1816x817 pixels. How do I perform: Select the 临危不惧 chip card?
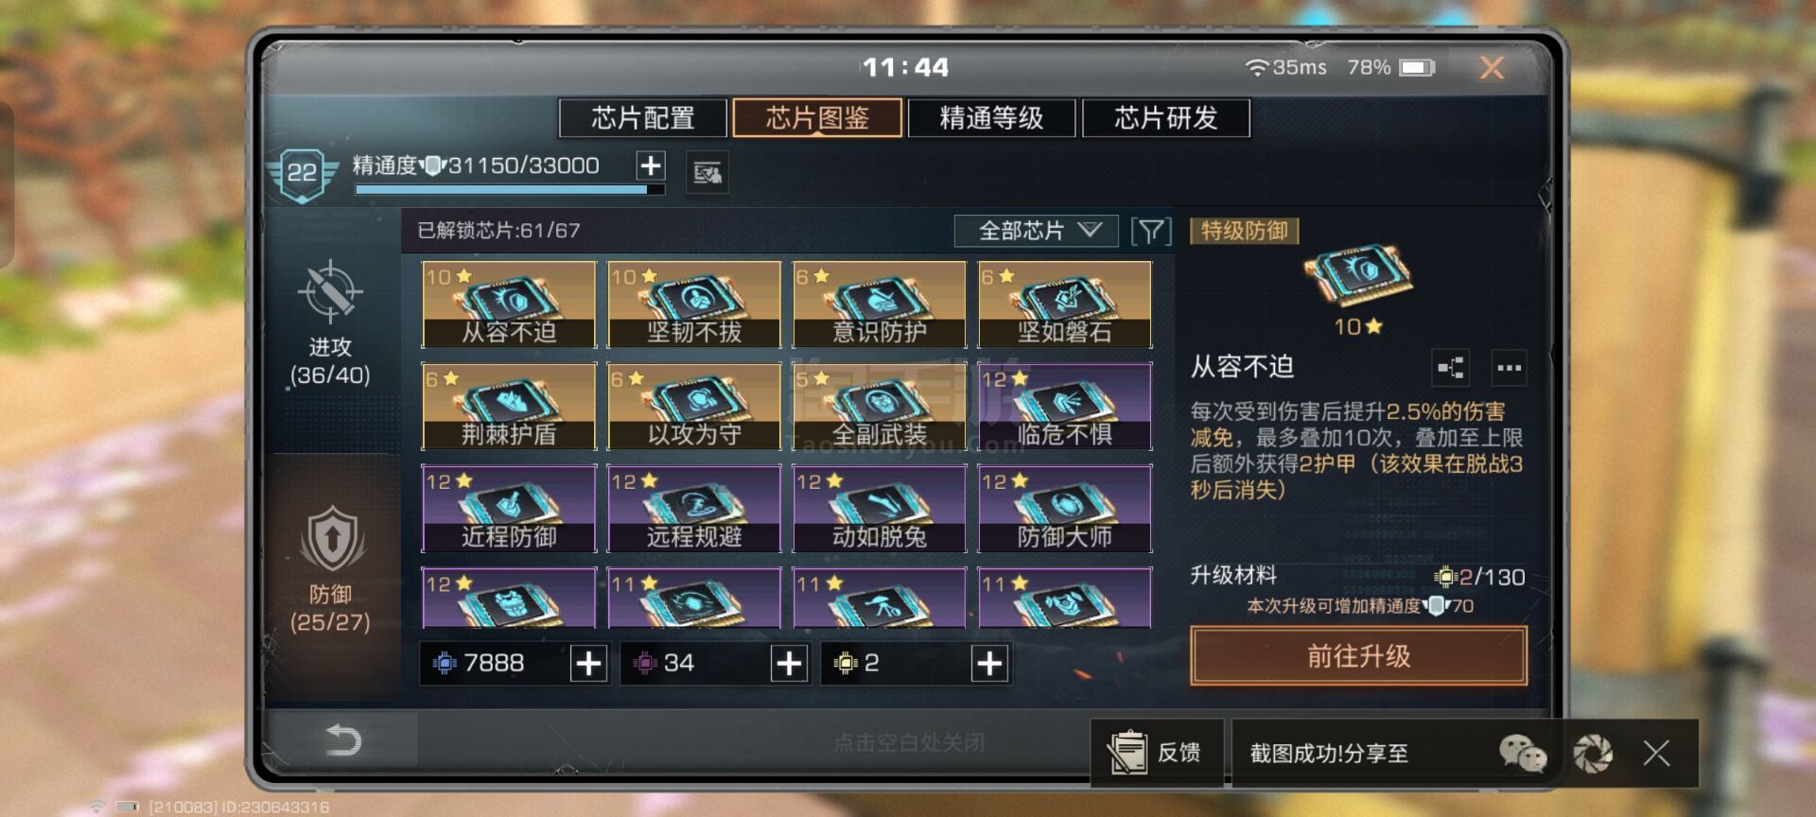pyautogui.click(x=1065, y=406)
